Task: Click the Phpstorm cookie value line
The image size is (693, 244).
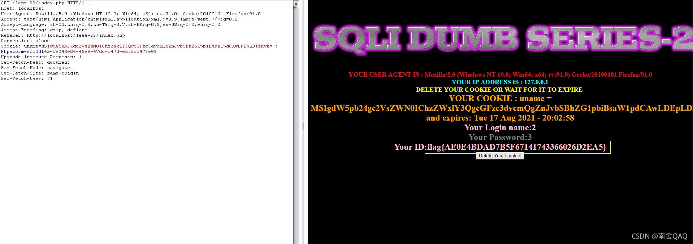Action: (79, 51)
